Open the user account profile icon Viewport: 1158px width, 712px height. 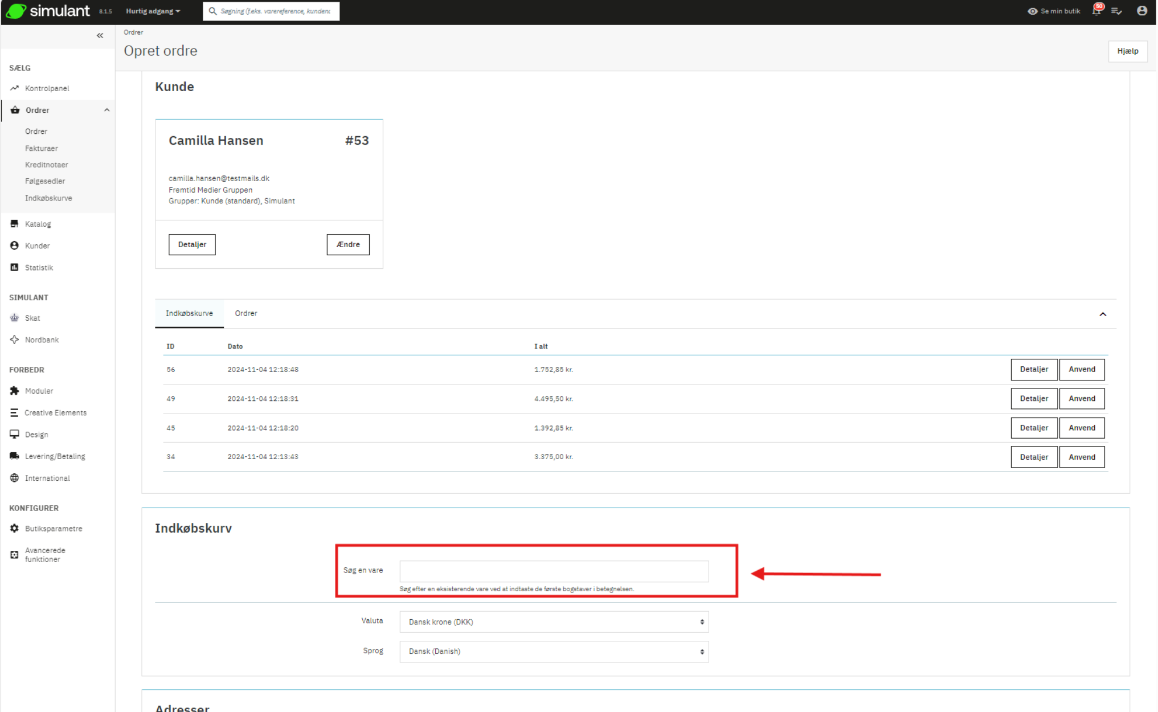(1141, 11)
